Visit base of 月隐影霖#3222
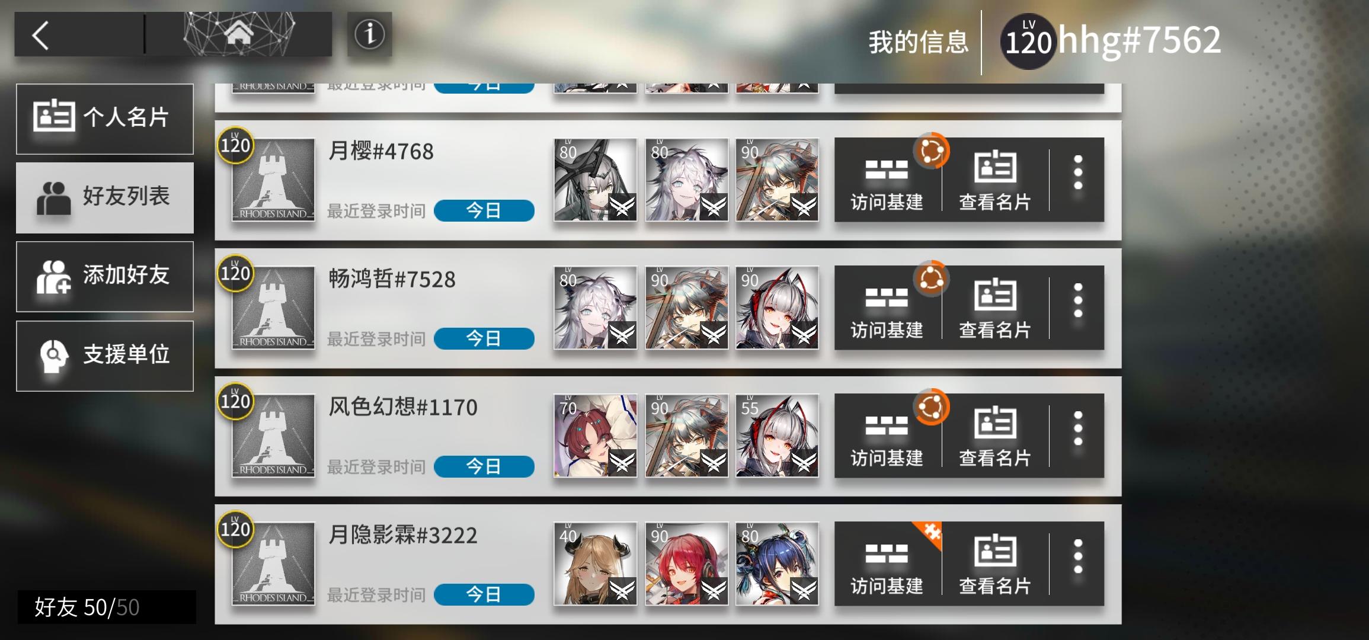This screenshot has height=640, width=1369. pyautogui.click(x=887, y=564)
